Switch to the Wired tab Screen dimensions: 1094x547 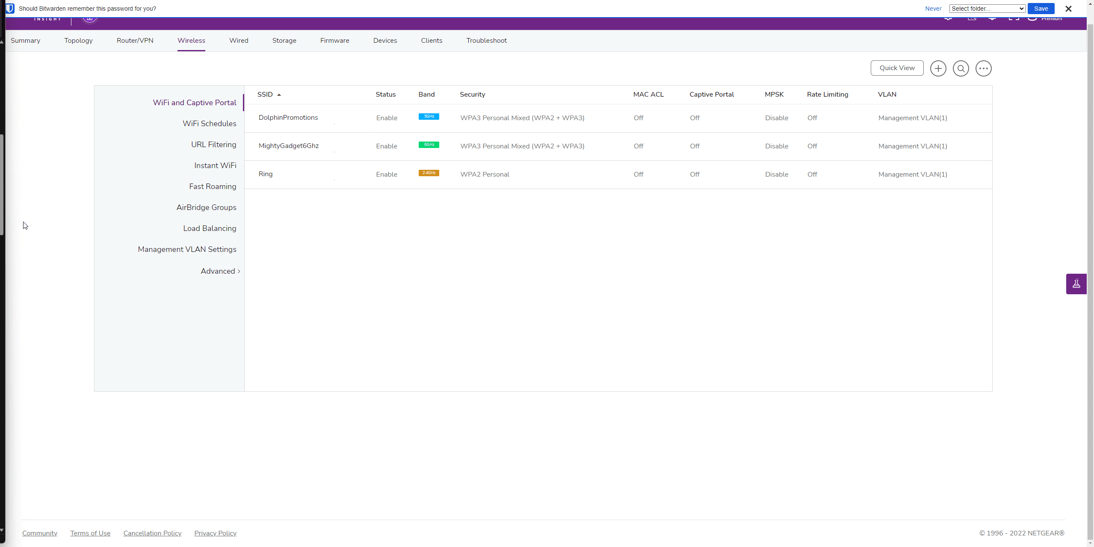coord(239,41)
